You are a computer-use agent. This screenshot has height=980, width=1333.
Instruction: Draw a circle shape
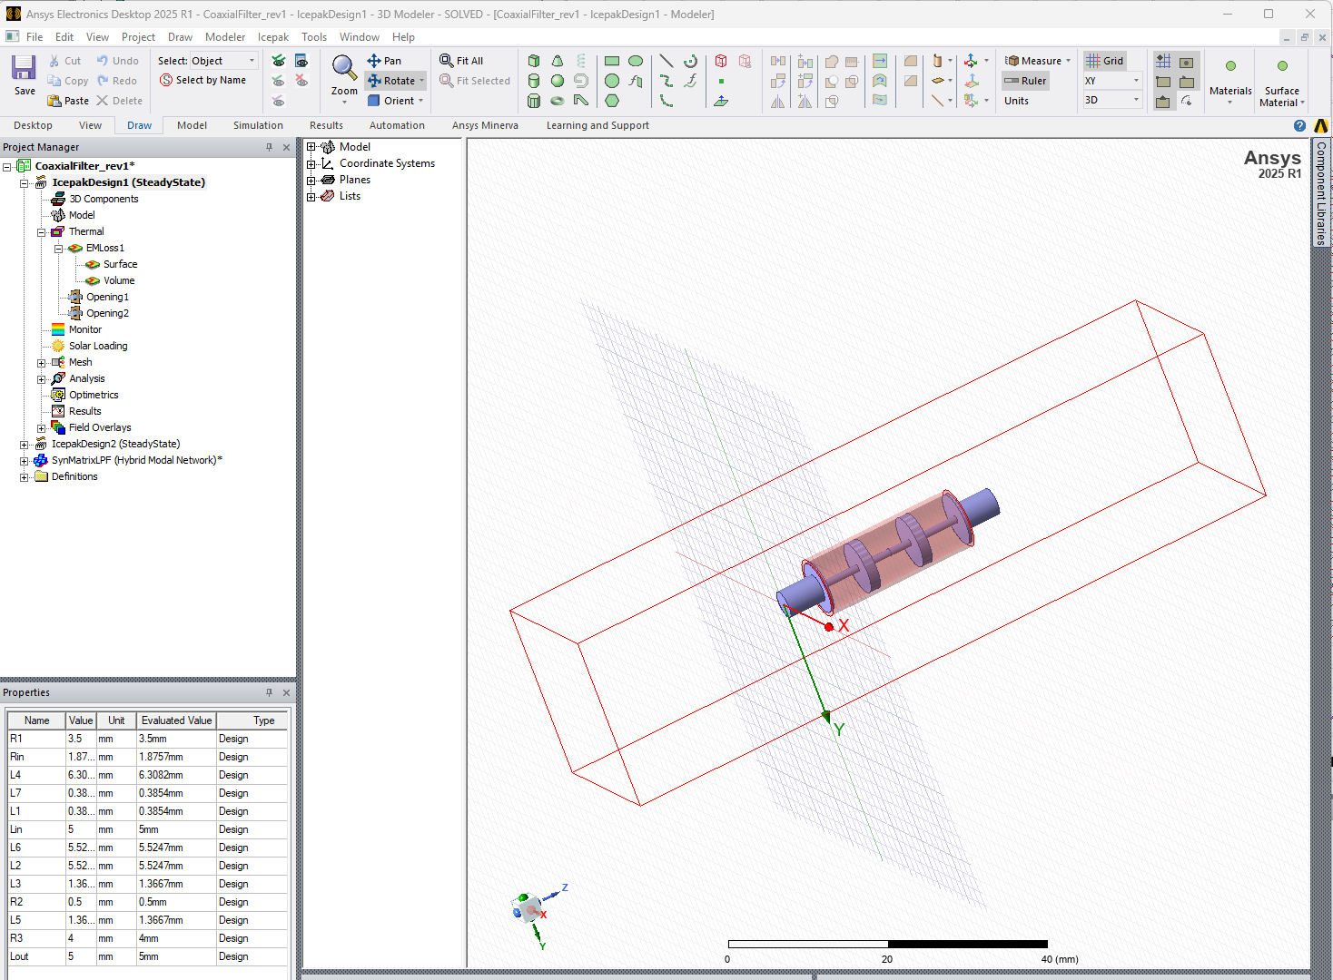tap(612, 81)
